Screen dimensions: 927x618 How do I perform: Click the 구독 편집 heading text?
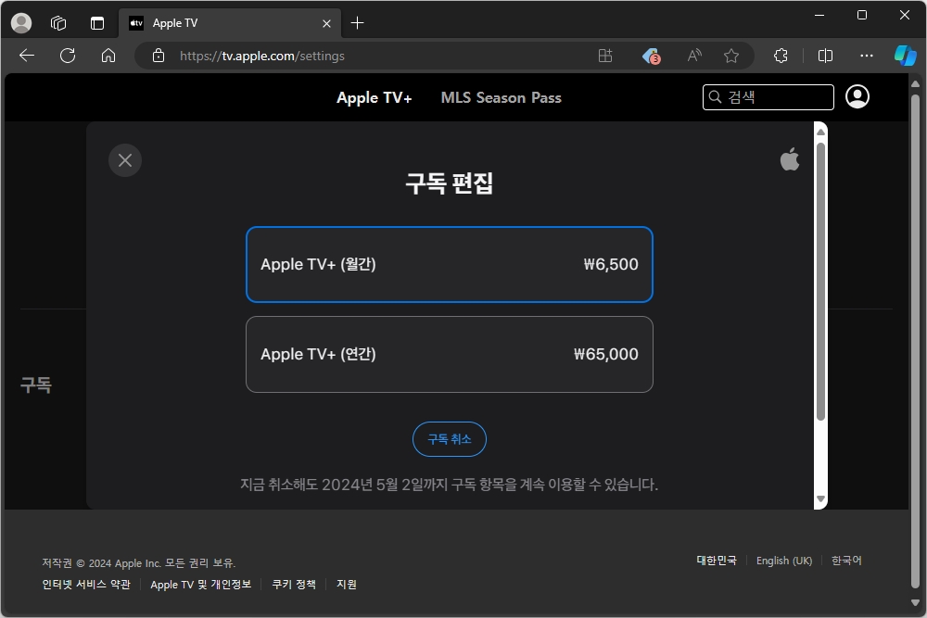click(450, 183)
